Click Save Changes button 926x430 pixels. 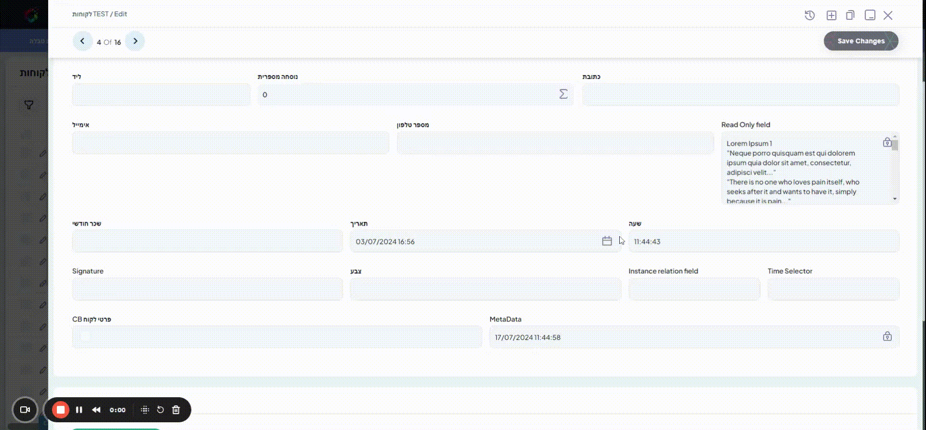861,41
